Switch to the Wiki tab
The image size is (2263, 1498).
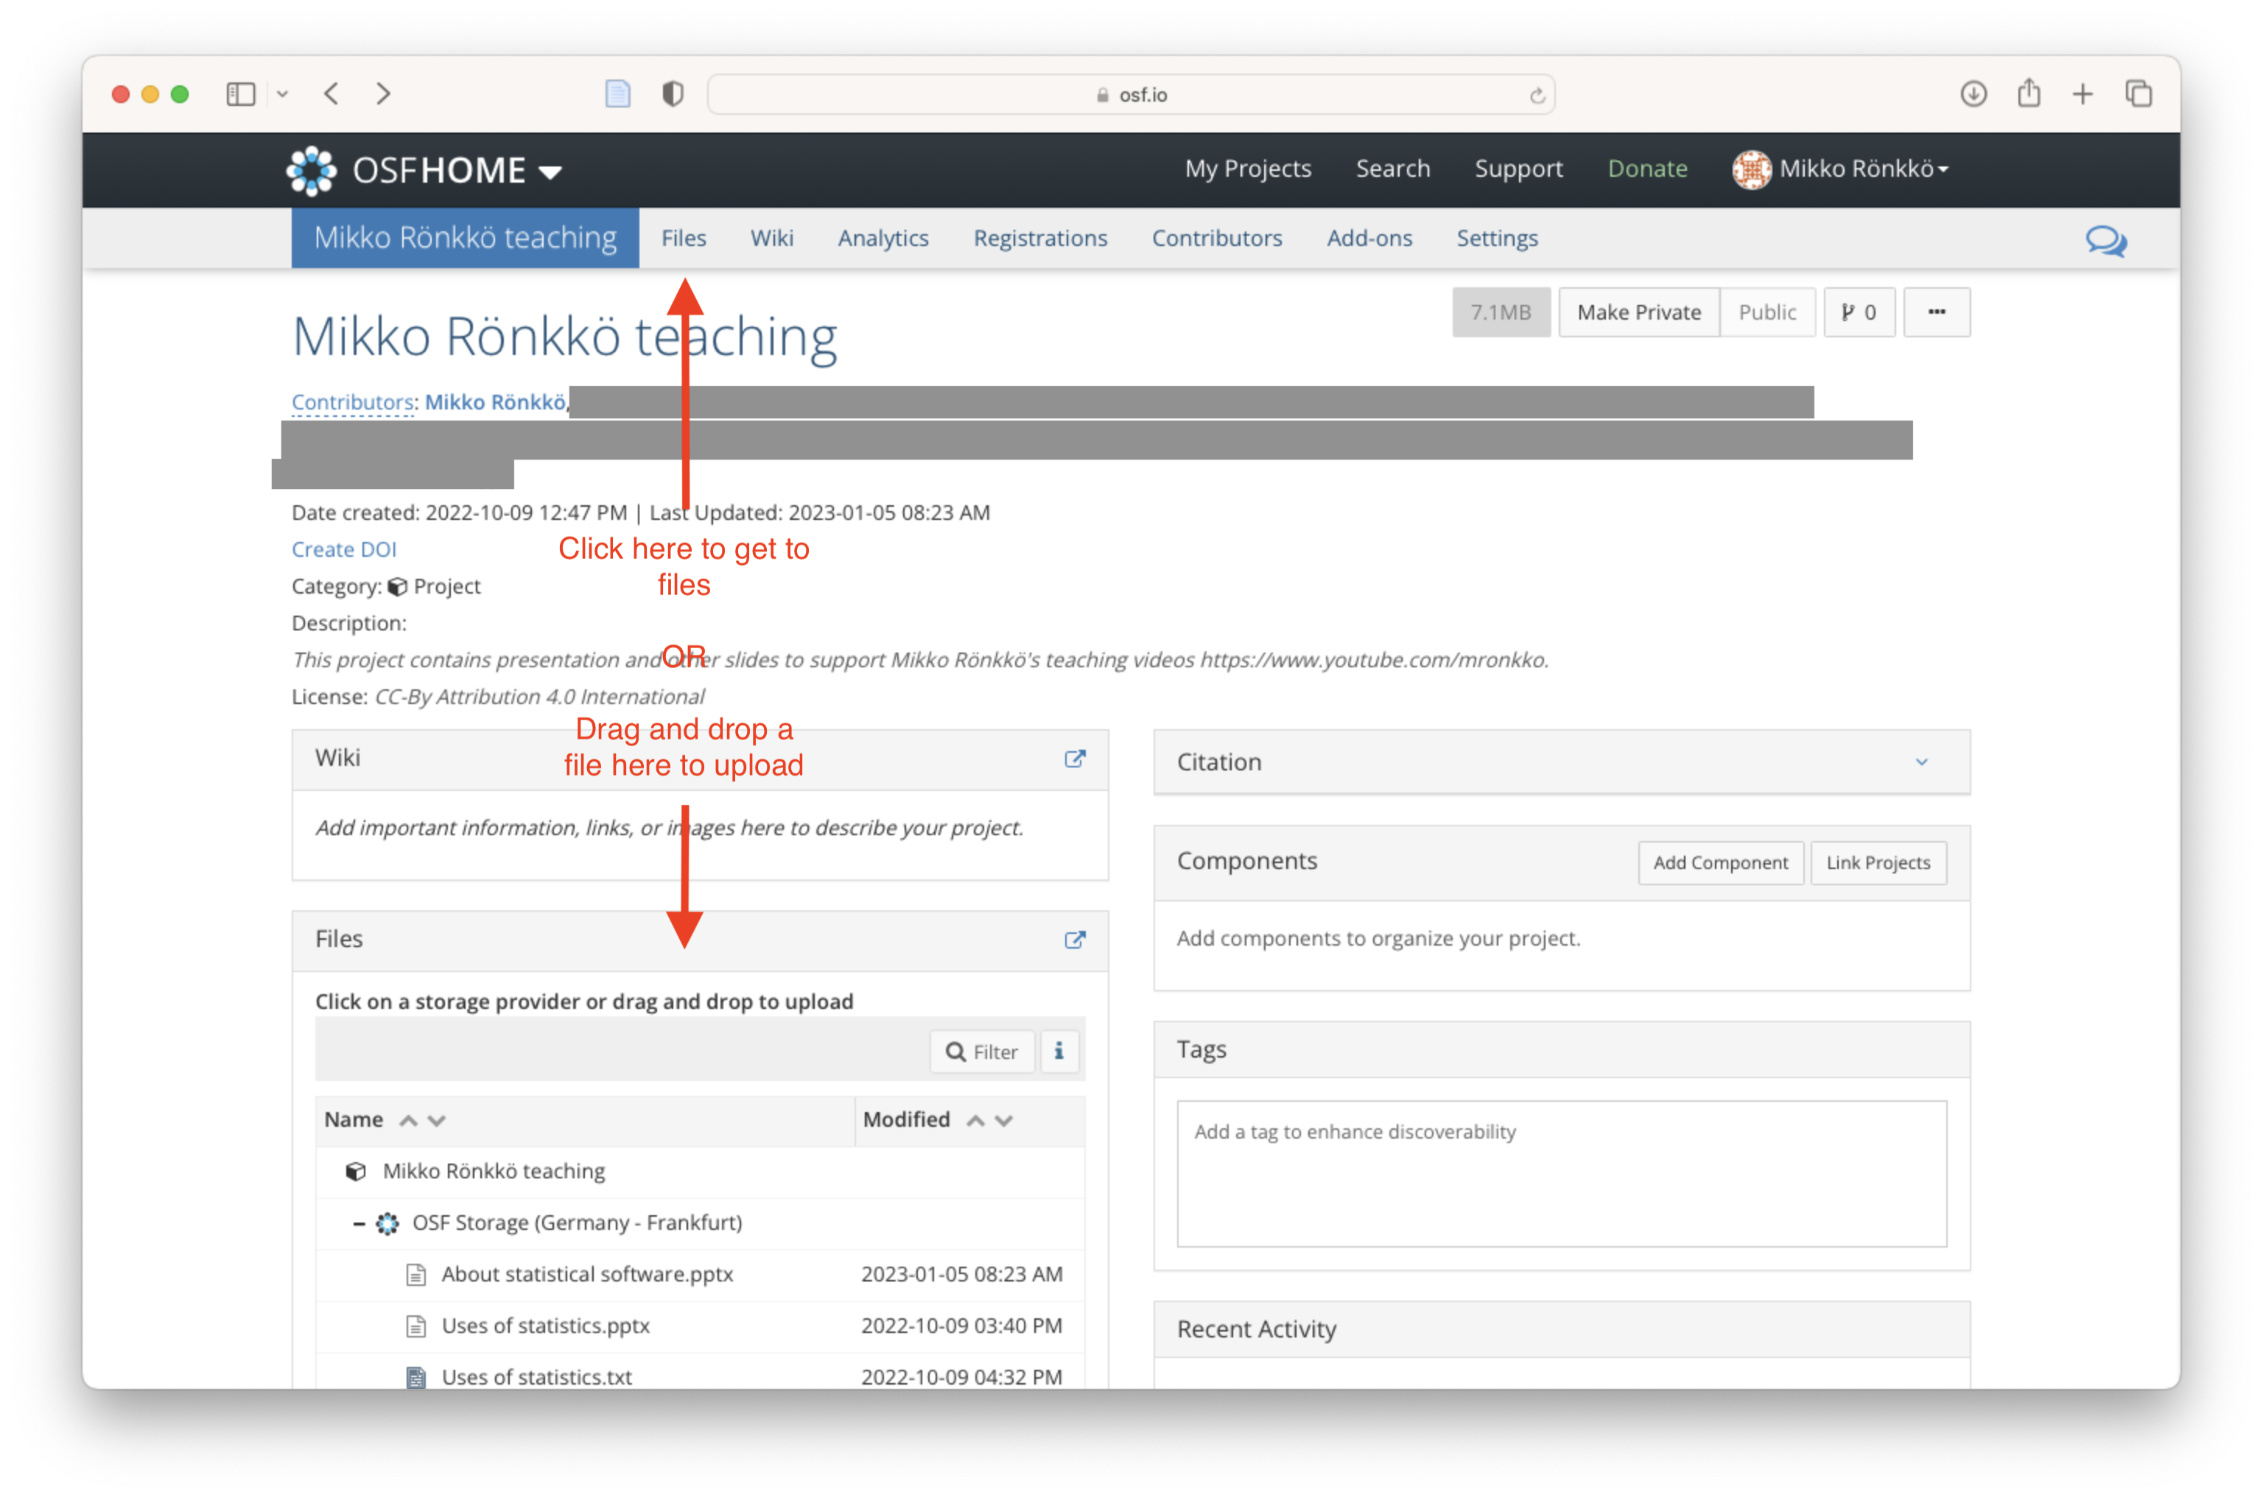pyautogui.click(x=771, y=238)
